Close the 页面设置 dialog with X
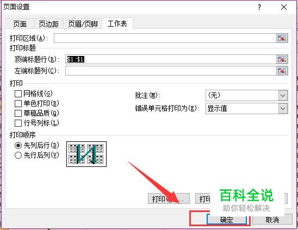The image size is (298, 230). point(284,8)
